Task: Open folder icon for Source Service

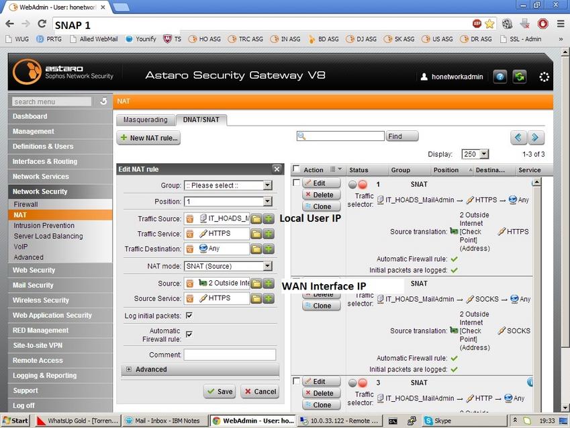Action: (x=256, y=298)
